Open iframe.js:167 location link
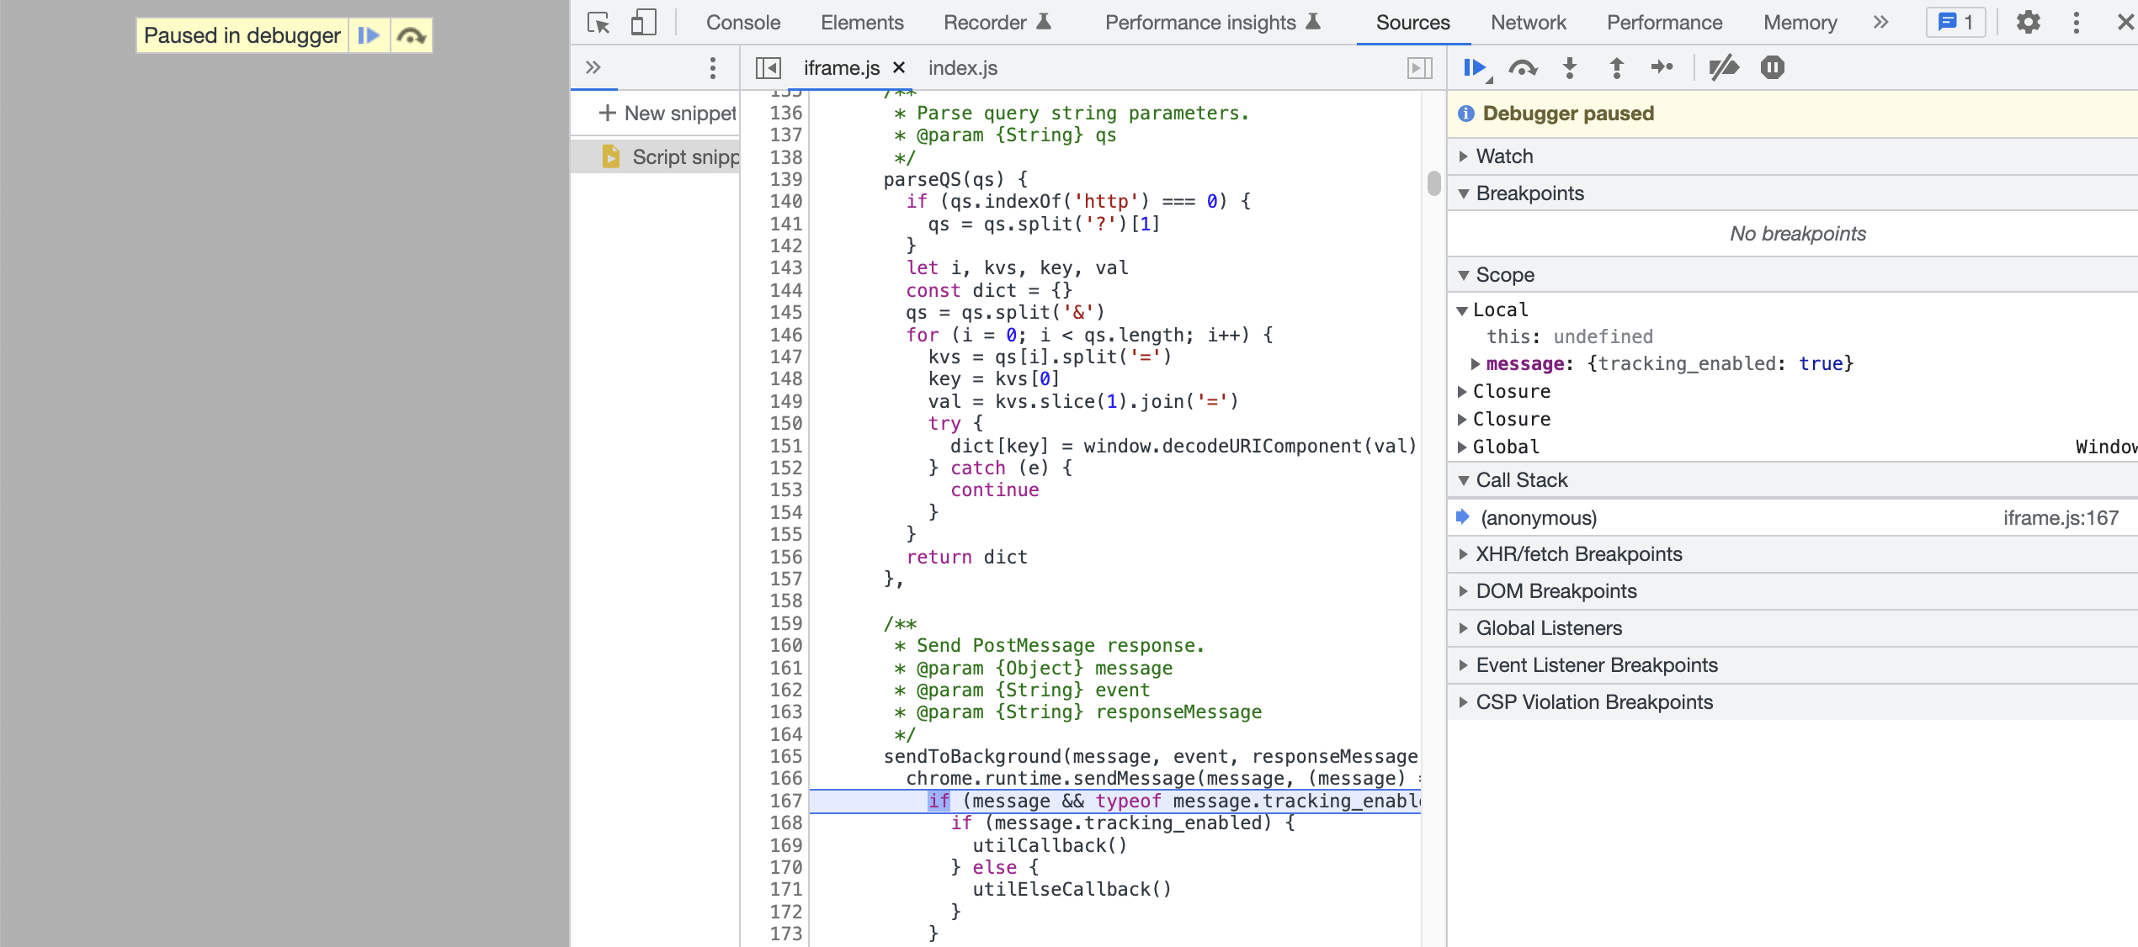Viewport: 2138px width, 947px height. (2060, 517)
